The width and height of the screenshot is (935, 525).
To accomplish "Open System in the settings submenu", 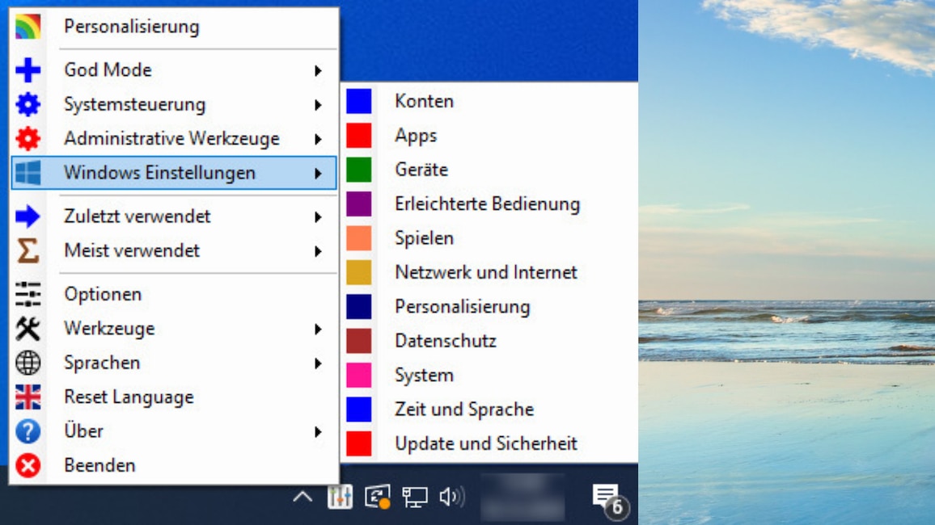I will (489, 376).
